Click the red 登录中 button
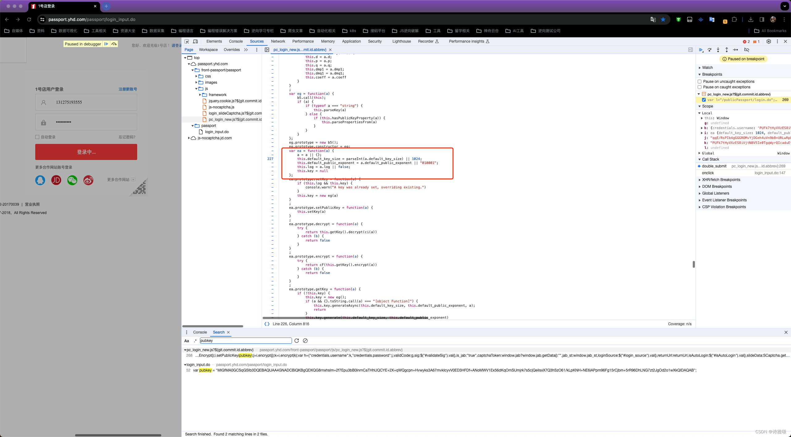The height and width of the screenshot is (437, 791). [86, 152]
